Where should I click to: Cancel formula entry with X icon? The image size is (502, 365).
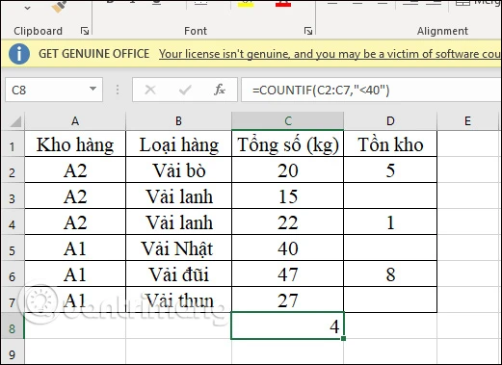click(x=150, y=90)
